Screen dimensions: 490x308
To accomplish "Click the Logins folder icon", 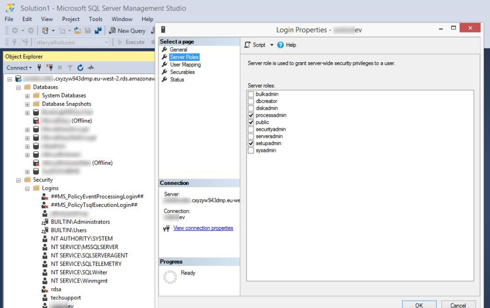I will pyautogui.click(x=36, y=188).
